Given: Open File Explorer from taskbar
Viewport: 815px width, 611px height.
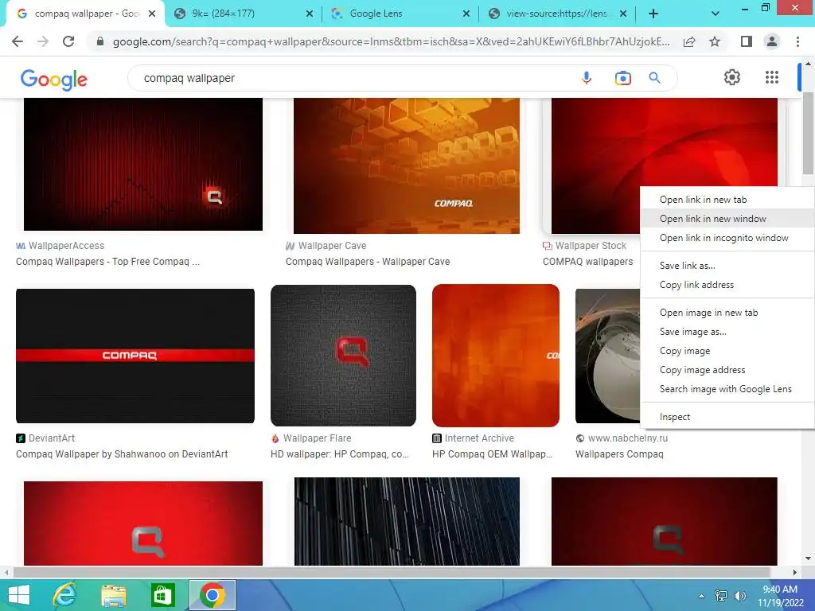Looking at the screenshot, I should 114,595.
